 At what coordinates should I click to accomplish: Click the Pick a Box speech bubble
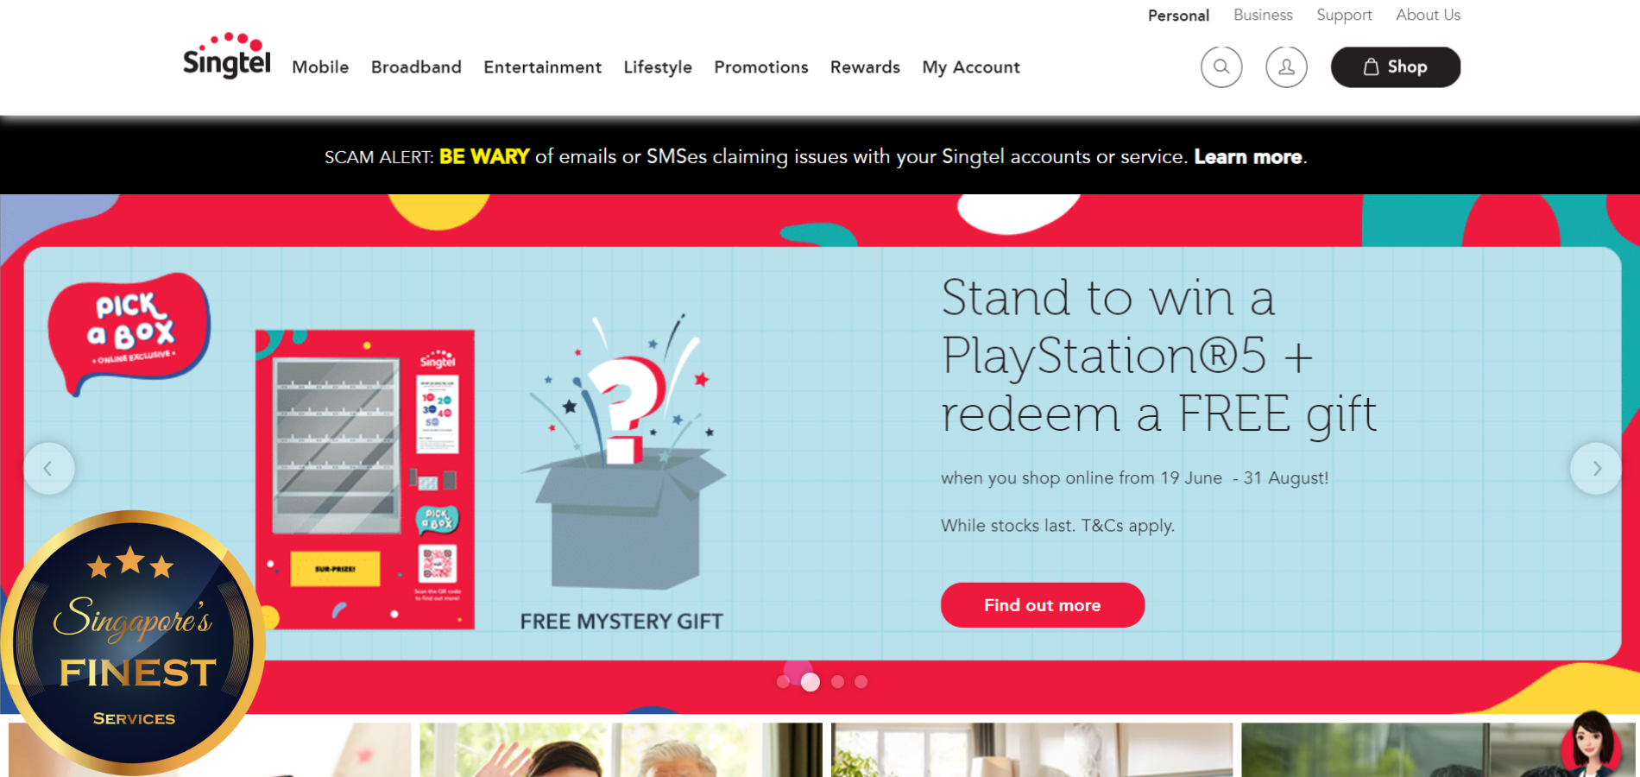[x=129, y=332]
